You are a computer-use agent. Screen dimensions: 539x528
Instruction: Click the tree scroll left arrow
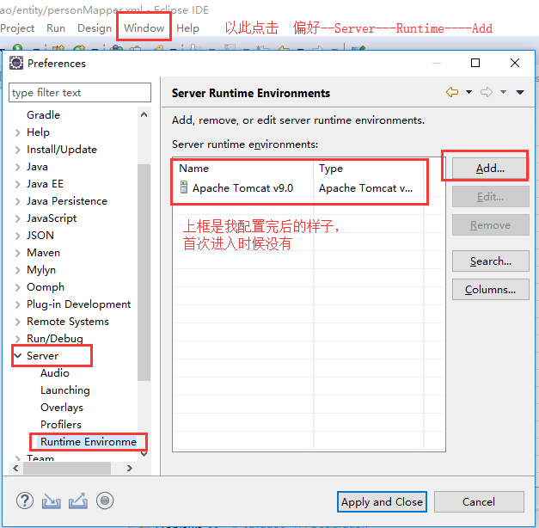pyautogui.click(x=15, y=468)
